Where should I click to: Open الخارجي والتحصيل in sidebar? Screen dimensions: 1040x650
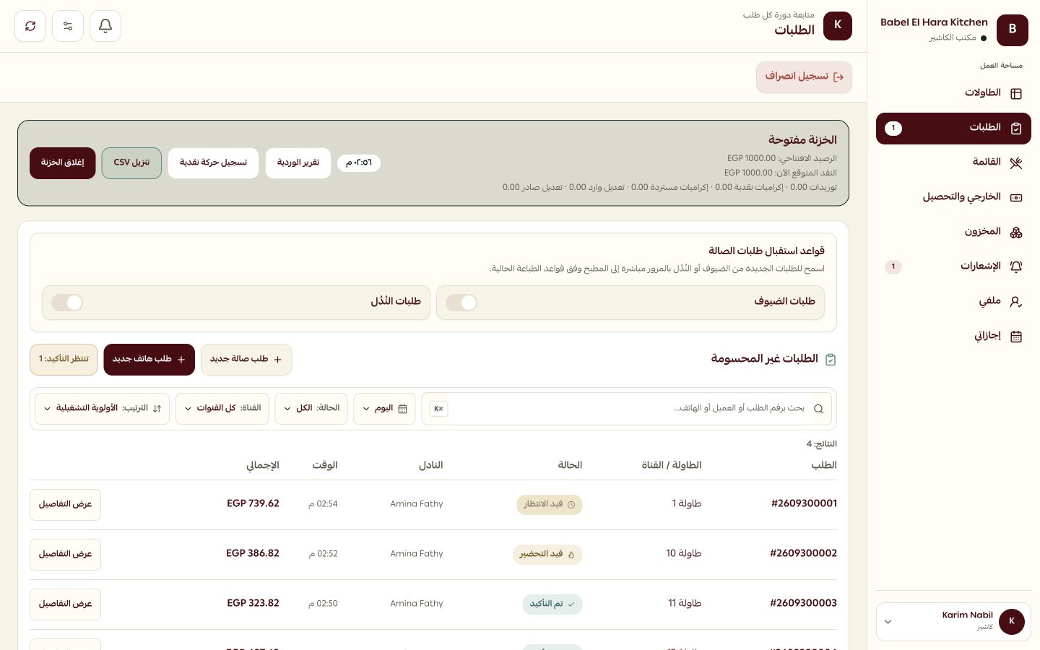(953, 197)
